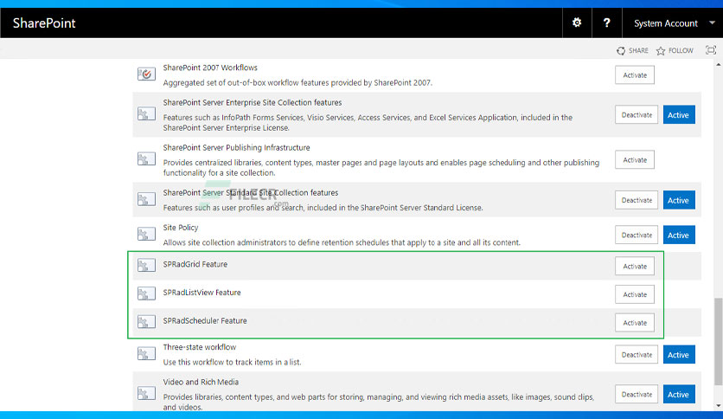Activate the SPRadGrid Feature
Viewport: 723px width, 419px height.
635,266
